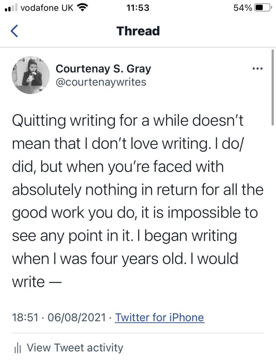
Task: Click the vertical scrollbar on the right
Action: click(x=273, y=88)
